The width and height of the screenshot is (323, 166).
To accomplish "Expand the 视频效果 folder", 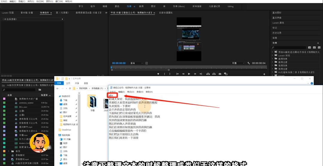I will point(272,66).
